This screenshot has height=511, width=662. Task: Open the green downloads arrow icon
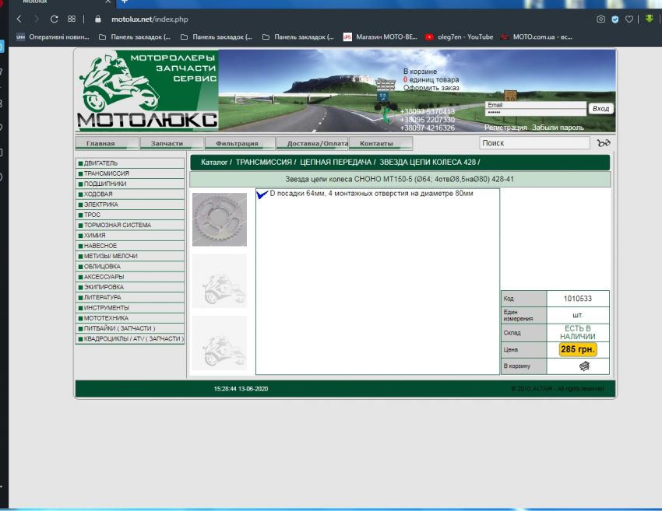649,19
